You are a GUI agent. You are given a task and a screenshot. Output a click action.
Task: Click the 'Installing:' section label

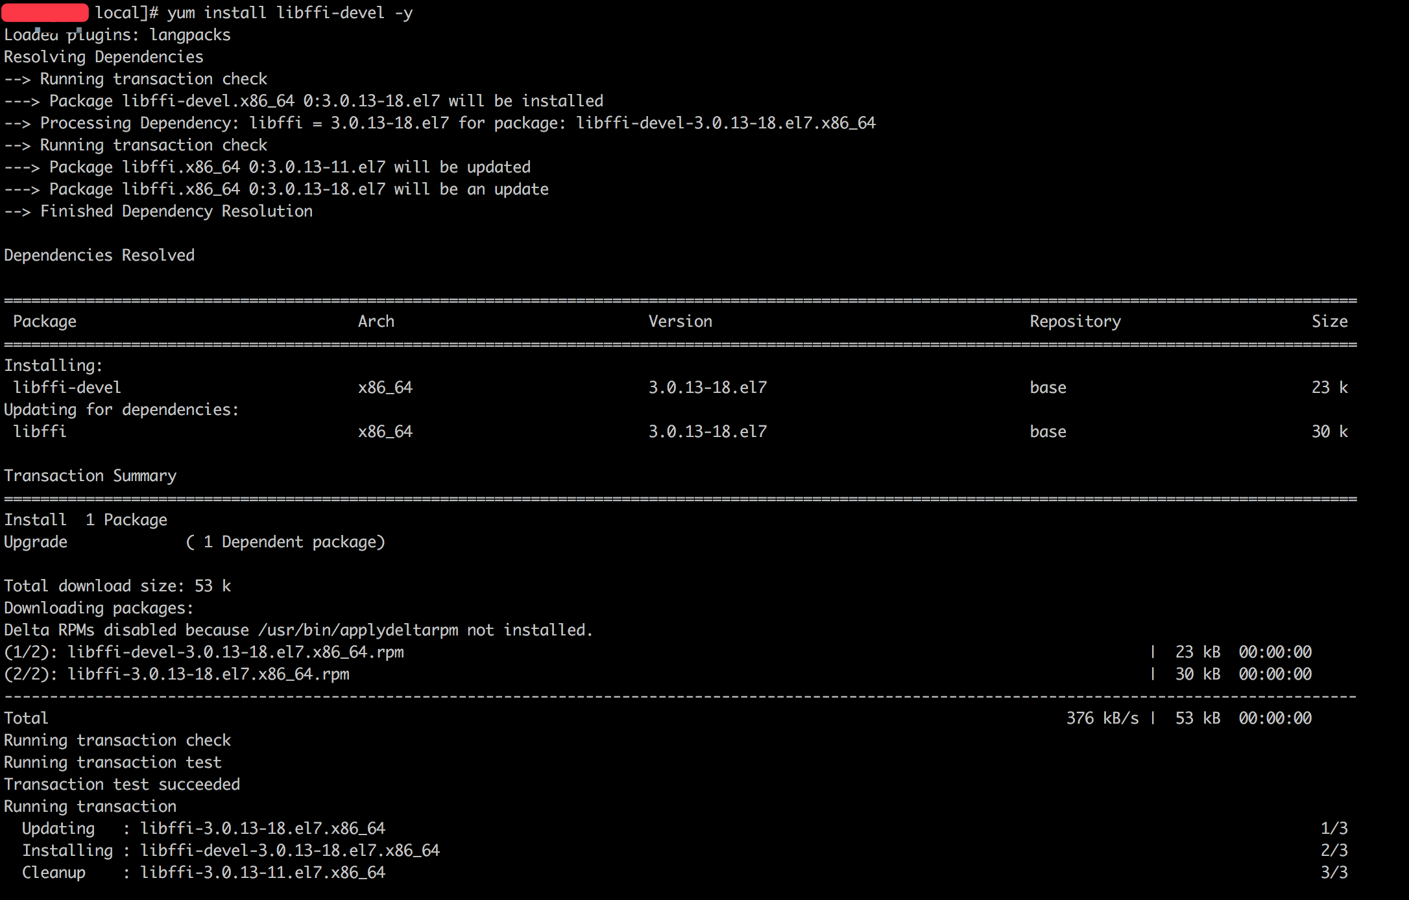(x=54, y=366)
